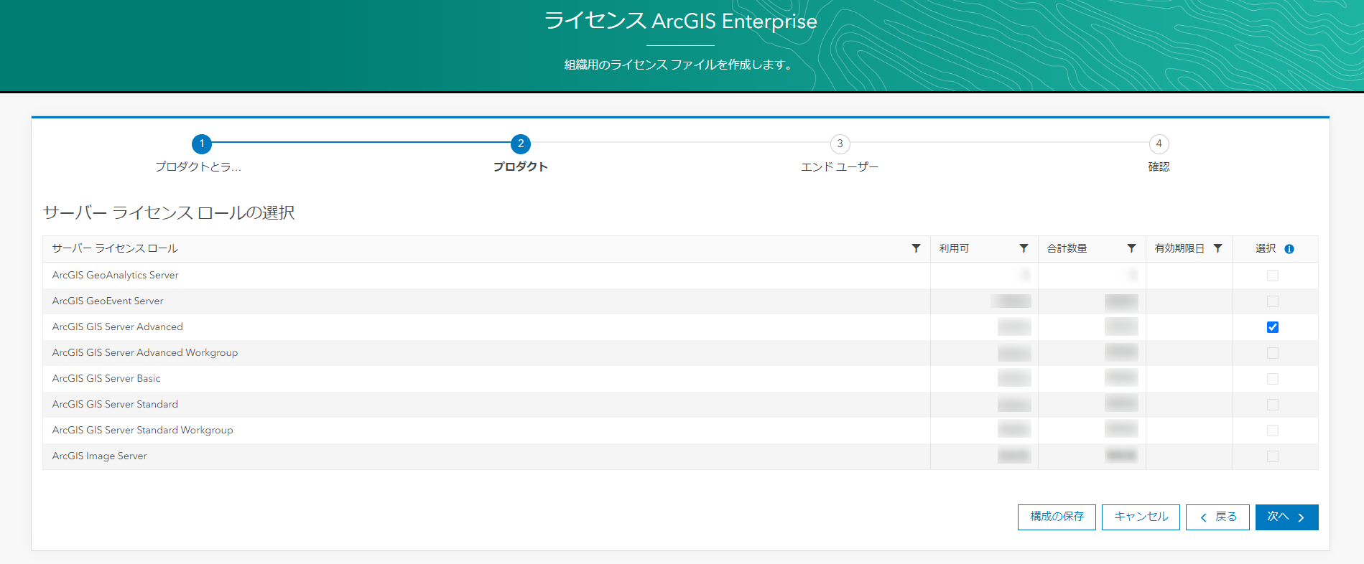Click the キャンセル button

pyautogui.click(x=1141, y=517)
